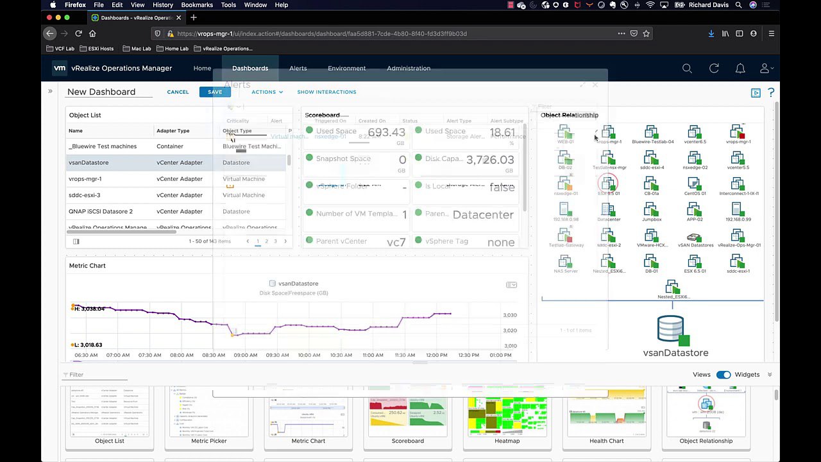Collapse the widget list with double chevron
The height and width of the screenshot is (462, 821).
(770, 375)
